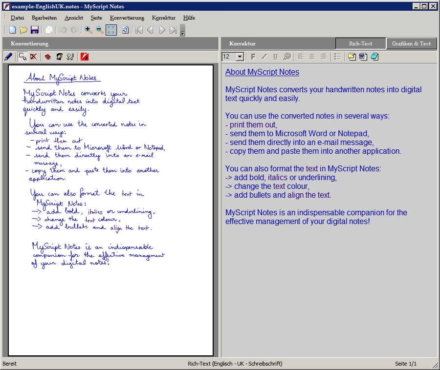This screenshot has width=440, height=370.
Task: Select the blue pen tool
Action: point(8,57)
